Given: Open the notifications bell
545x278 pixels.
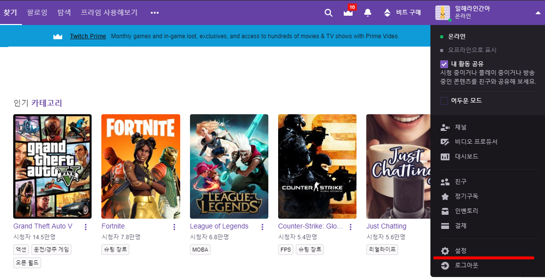Looking at the screenshot, I should click(367, 13).
